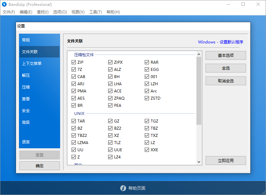Uncheck the ZIP file association

point(74,62)
